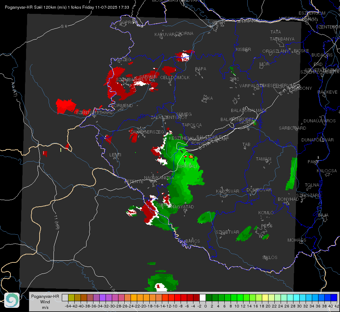Click the BARCS city label
This screenshot has height=312, width=340.
192,241
